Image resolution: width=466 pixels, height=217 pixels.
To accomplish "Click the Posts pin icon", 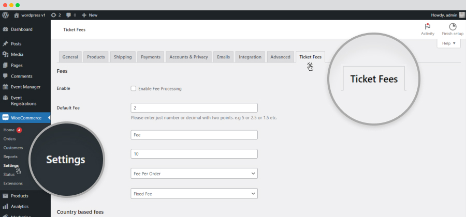I will (x=5, y=43).
